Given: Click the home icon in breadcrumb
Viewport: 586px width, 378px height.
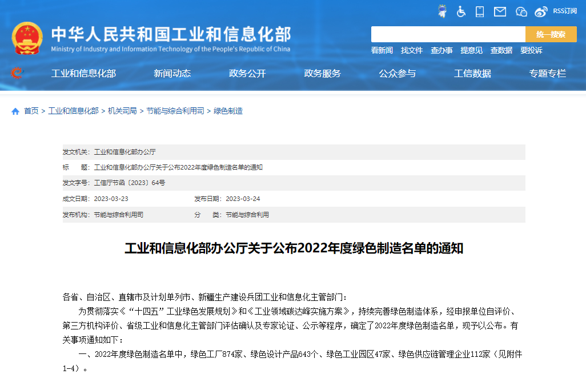Looking at the screenshot, I should pyautogui.click(x=15, y=111).
